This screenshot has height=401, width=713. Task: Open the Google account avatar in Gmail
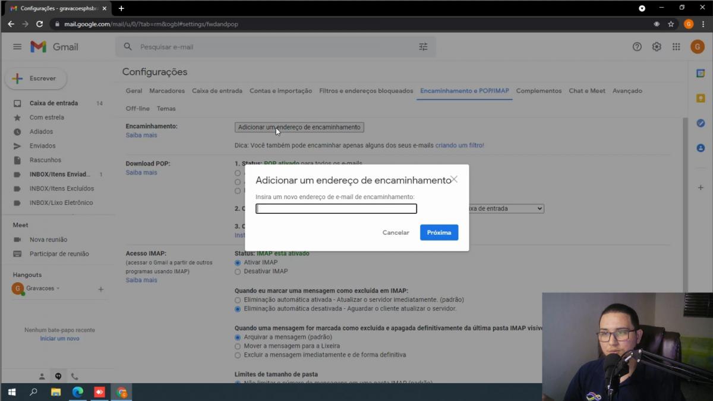(697, 47)
